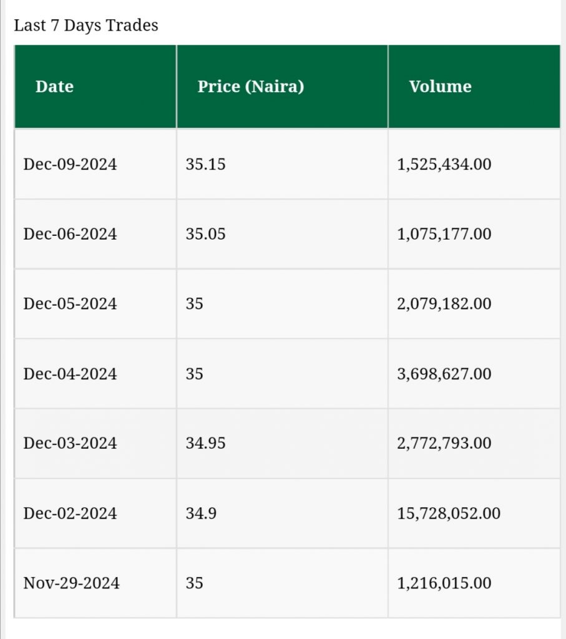Select the Dec-02-2024 date cell
This screenshot has height=639, width=566.
pos(70,513)
